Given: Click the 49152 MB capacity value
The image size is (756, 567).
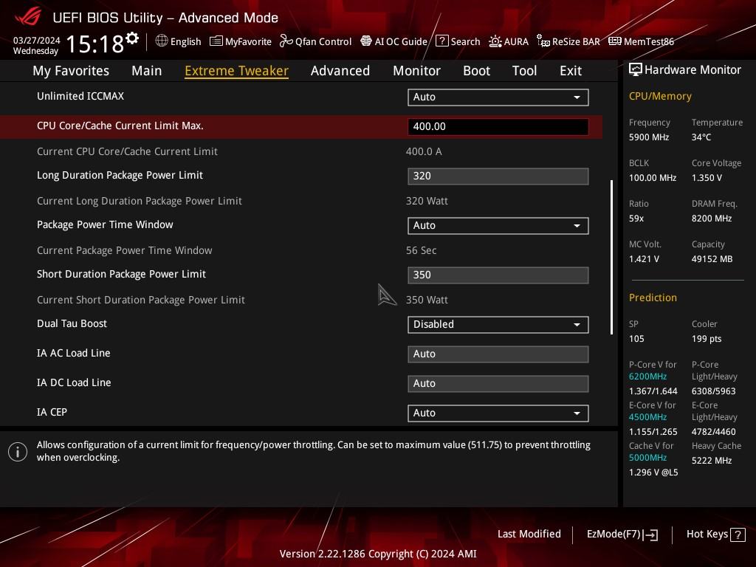Looking at the screenshot, I should click(712, 259).
